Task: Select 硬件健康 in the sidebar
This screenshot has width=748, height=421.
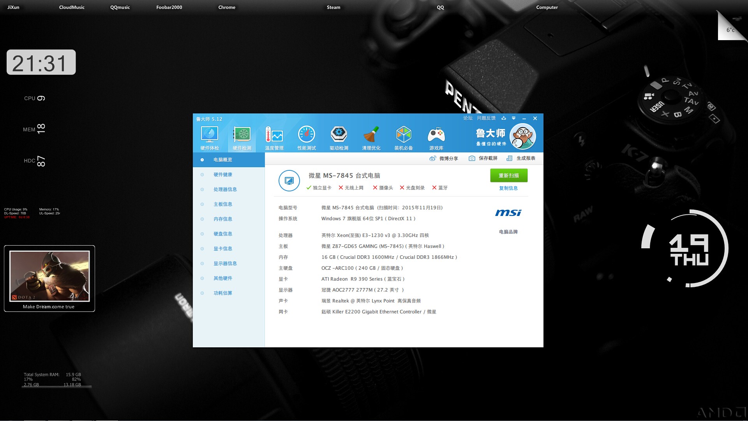Action: [229, 175]
